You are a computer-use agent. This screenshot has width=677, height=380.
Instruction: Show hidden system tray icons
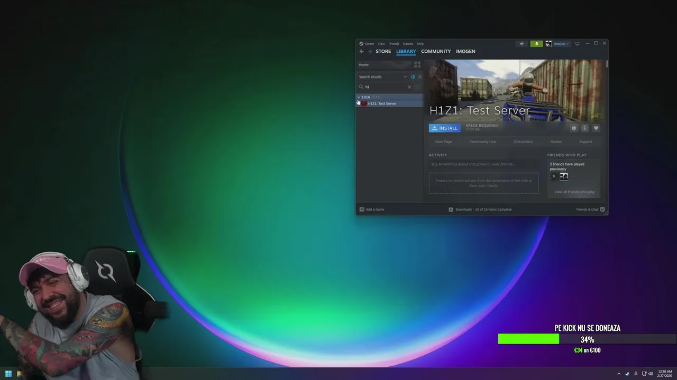[x=619, y=374]
